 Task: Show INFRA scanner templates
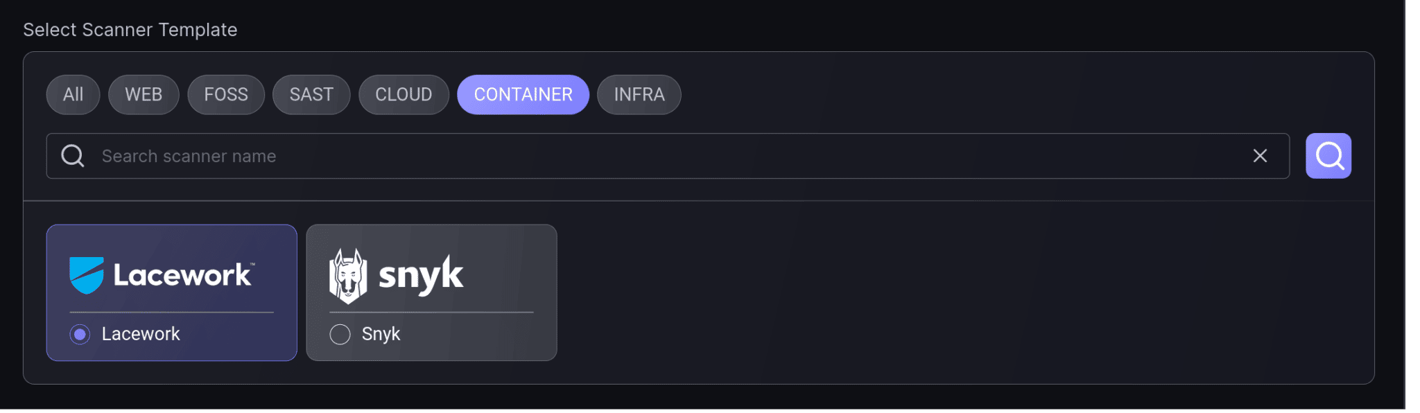pos(639,95)
